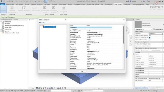
Task: Expand the Families node in Project Browser
Action: (x=1, y=29)
